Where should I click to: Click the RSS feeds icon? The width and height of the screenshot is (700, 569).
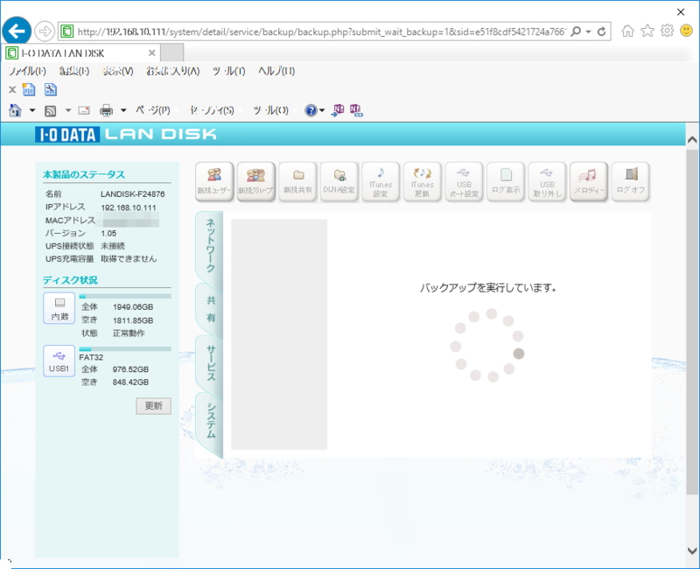pos(51,111)
